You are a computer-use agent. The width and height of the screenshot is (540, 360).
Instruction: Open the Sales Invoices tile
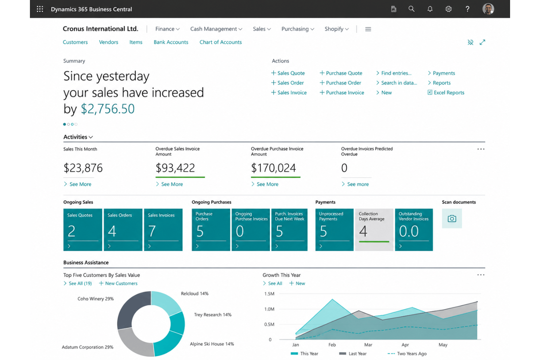click(x=163, y=229)
